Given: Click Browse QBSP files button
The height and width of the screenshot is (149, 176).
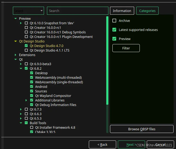Looking at the screenshot, I should click(142, 129).
